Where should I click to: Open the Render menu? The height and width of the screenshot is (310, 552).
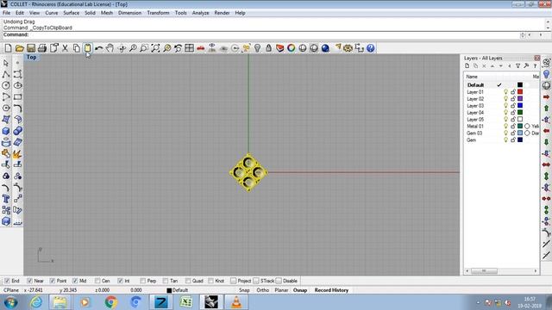pyautogui.click(x=222, y=13)
